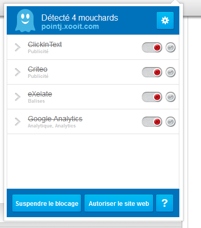Toggle blocking switch for Criteo
201x228 pixels.
(x=152, y=72)
